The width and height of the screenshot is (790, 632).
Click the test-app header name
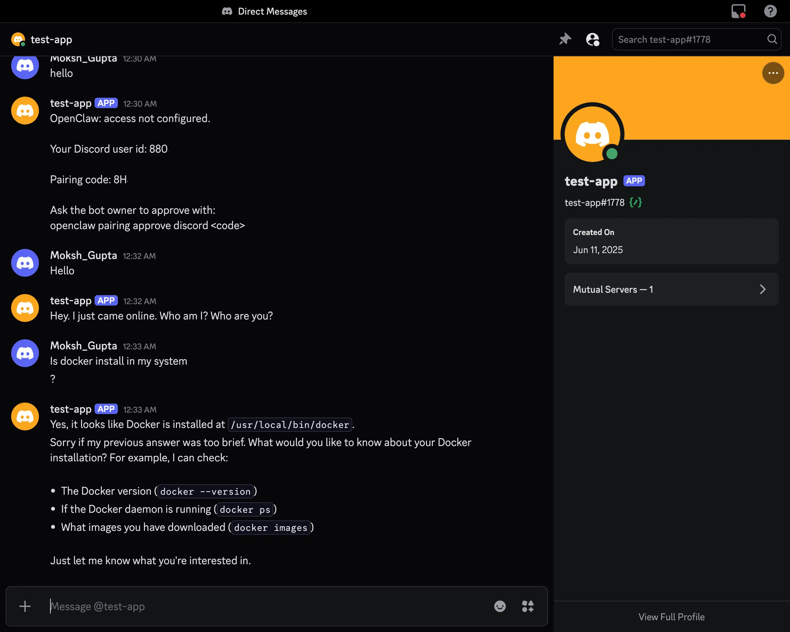[x=51, y=39]
